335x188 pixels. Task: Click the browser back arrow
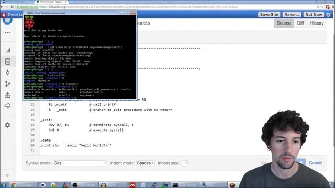(x=2, y=7)
